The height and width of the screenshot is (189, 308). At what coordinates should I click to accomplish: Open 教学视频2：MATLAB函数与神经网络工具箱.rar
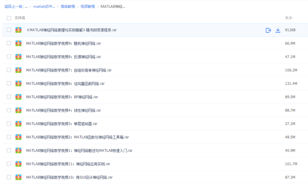[x=77, y=137]
